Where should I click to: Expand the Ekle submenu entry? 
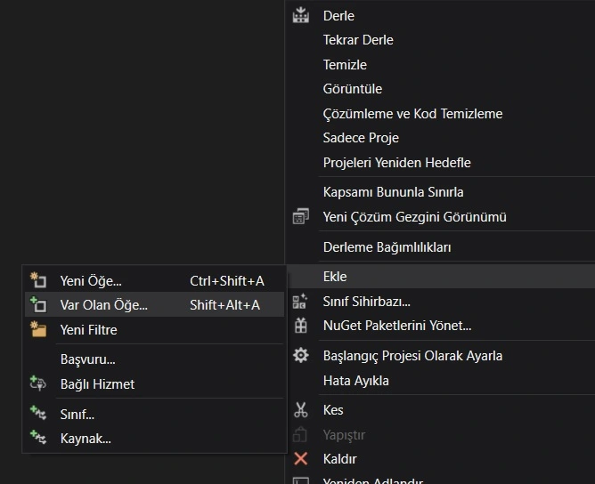[335, 277]
